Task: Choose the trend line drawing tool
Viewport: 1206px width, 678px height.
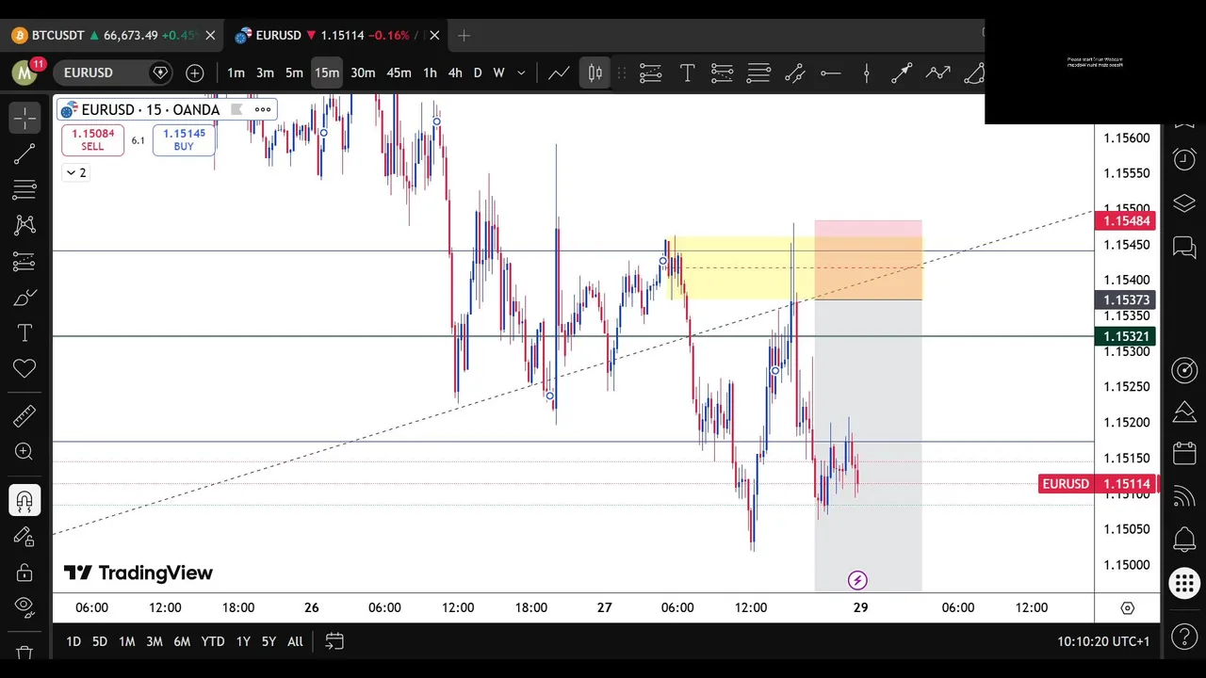Action: click(24, 153)
